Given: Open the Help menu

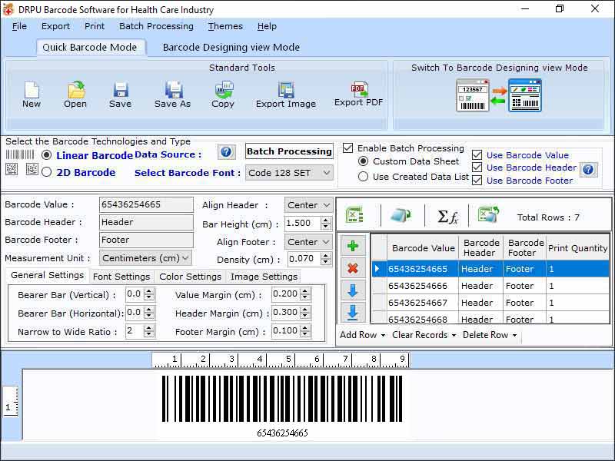Looking at the screenshot, I should coord(267,26).
